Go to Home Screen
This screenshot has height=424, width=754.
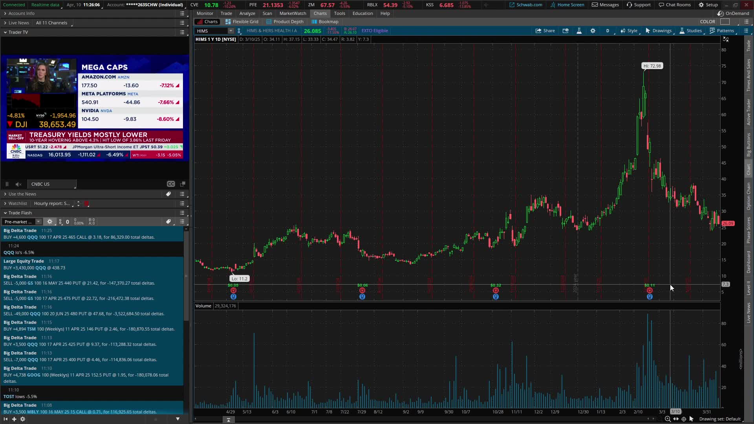(567, 5)
